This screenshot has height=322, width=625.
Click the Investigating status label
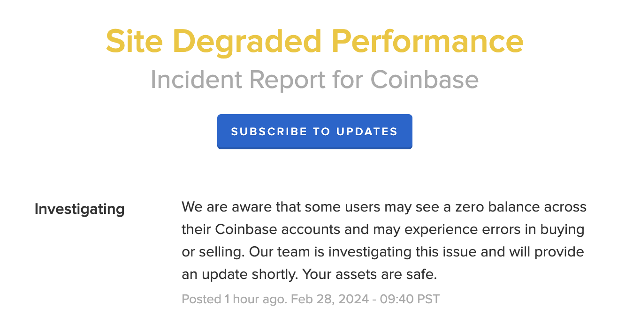point(79,209)
